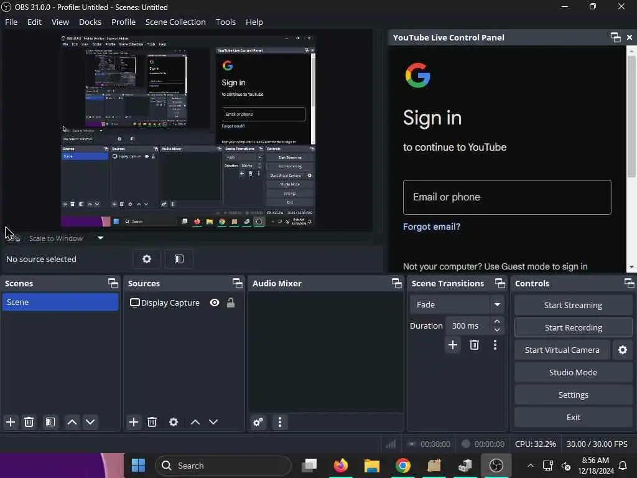Click the Email or phone field
The width and height of the screenshot is (637, 478).
click(507, 197)
